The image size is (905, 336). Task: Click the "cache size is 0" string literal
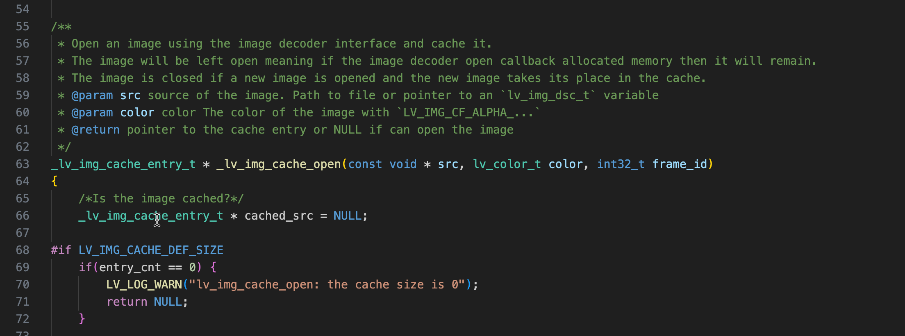coord(326,285)
